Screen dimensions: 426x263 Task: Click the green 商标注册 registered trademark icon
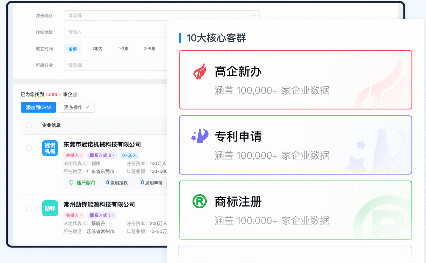click(199, 202)
